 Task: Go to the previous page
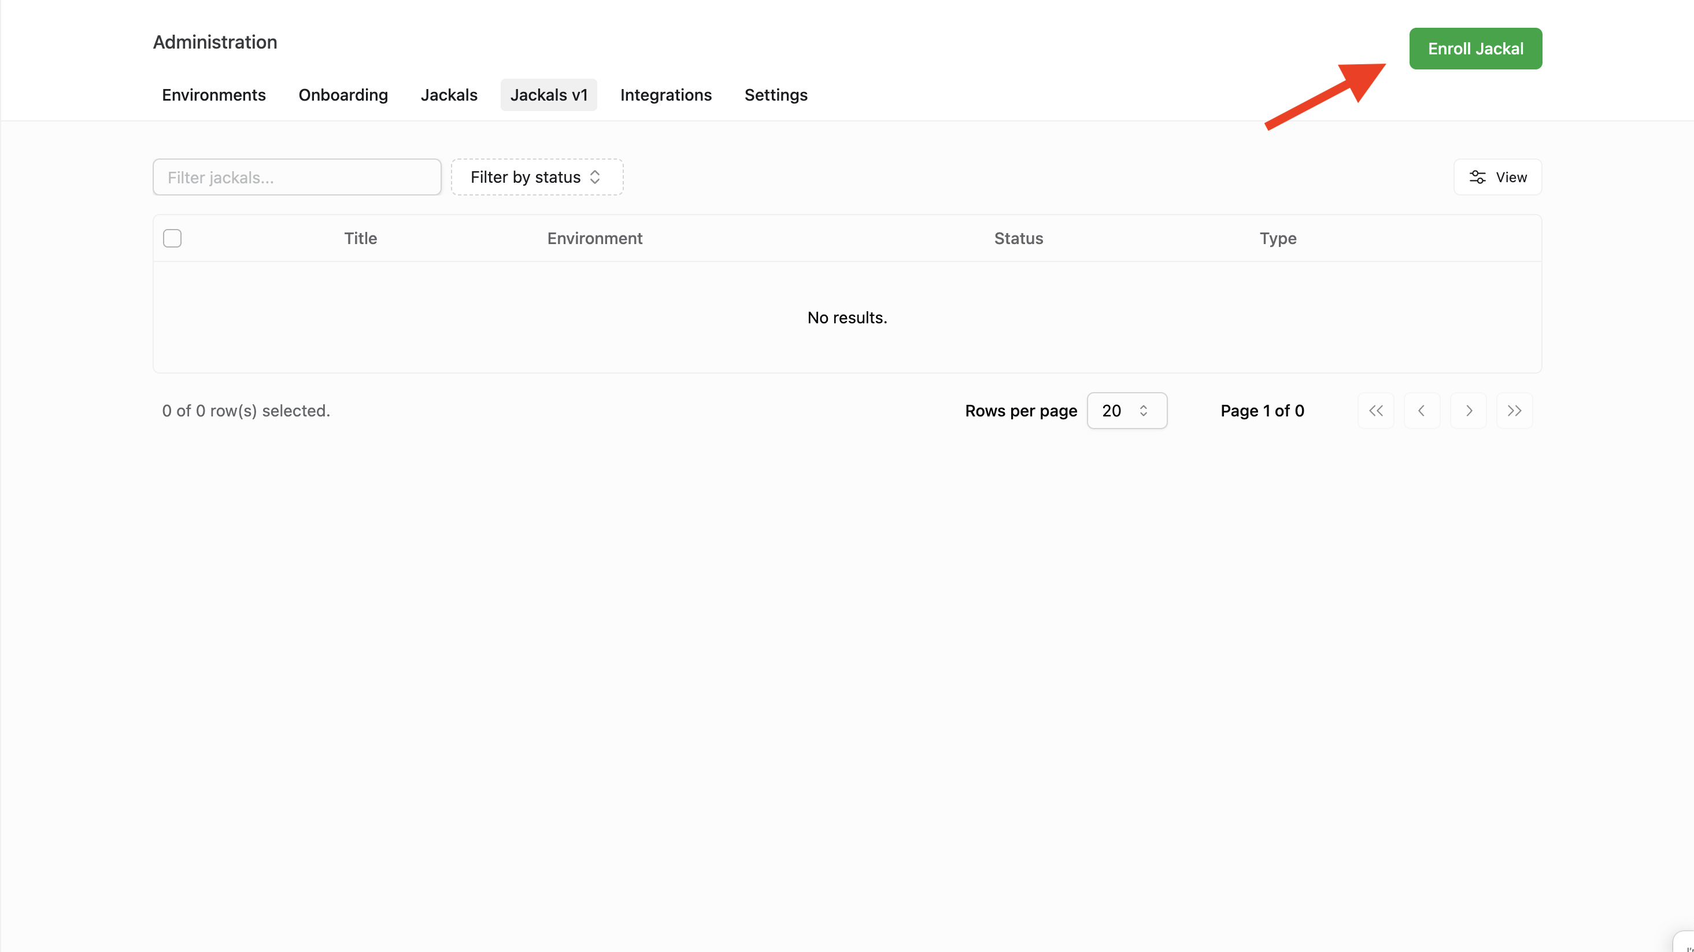1422,411
